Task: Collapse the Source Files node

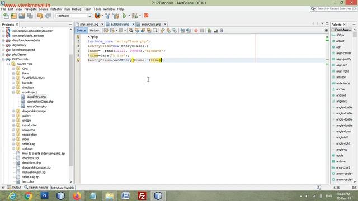Action: coord(8,64)
